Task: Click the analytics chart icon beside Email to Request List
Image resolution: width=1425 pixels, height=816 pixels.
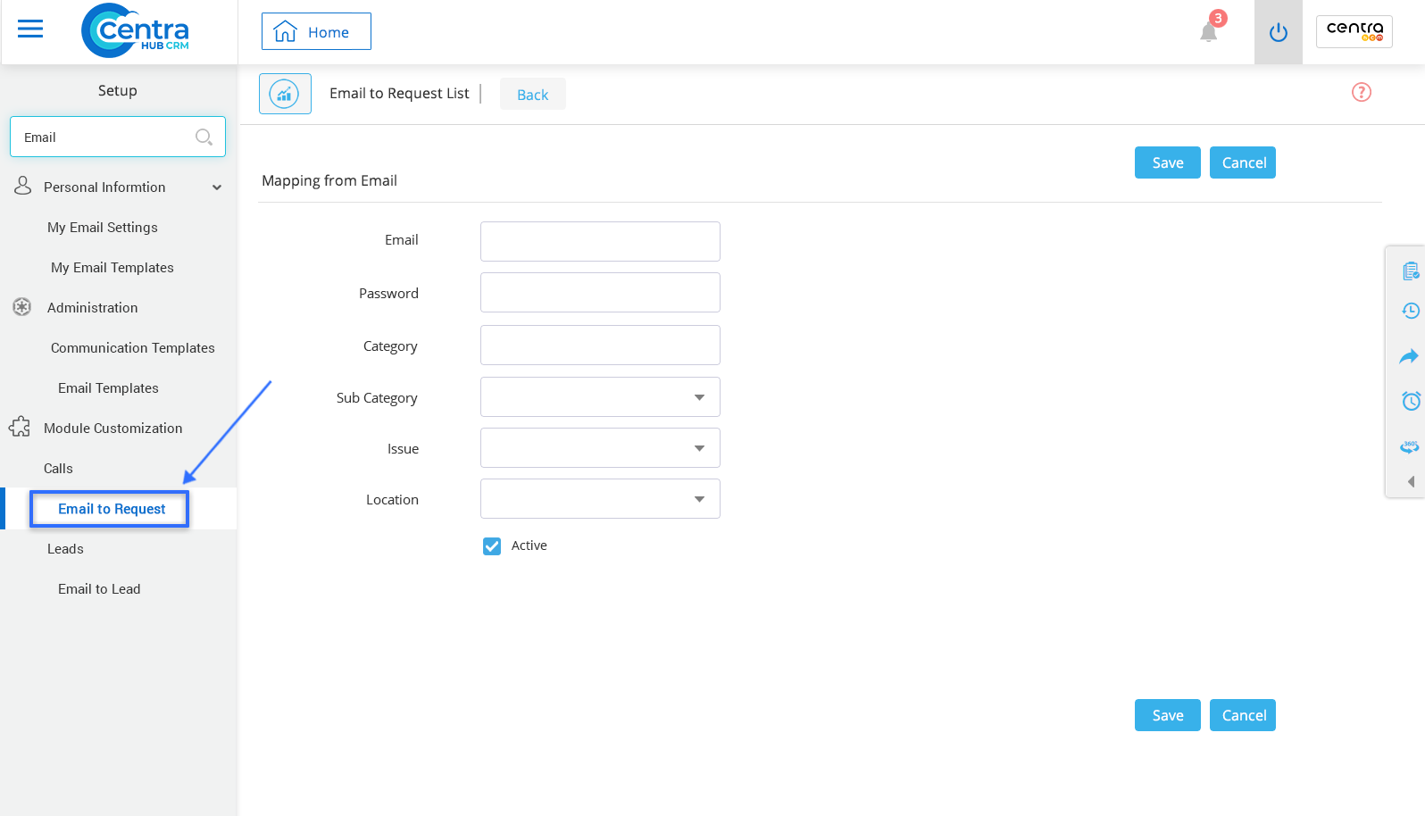Action: [x=285, y=94]
